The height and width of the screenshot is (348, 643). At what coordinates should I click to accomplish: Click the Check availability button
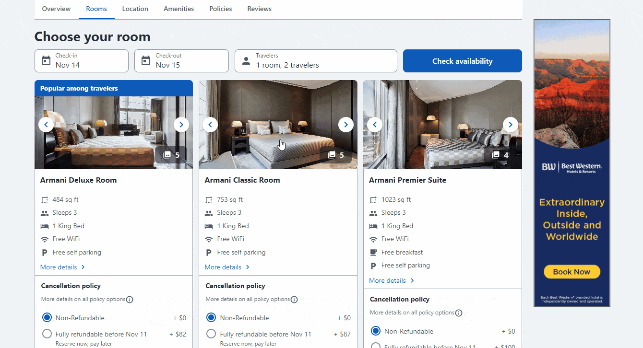463,61
